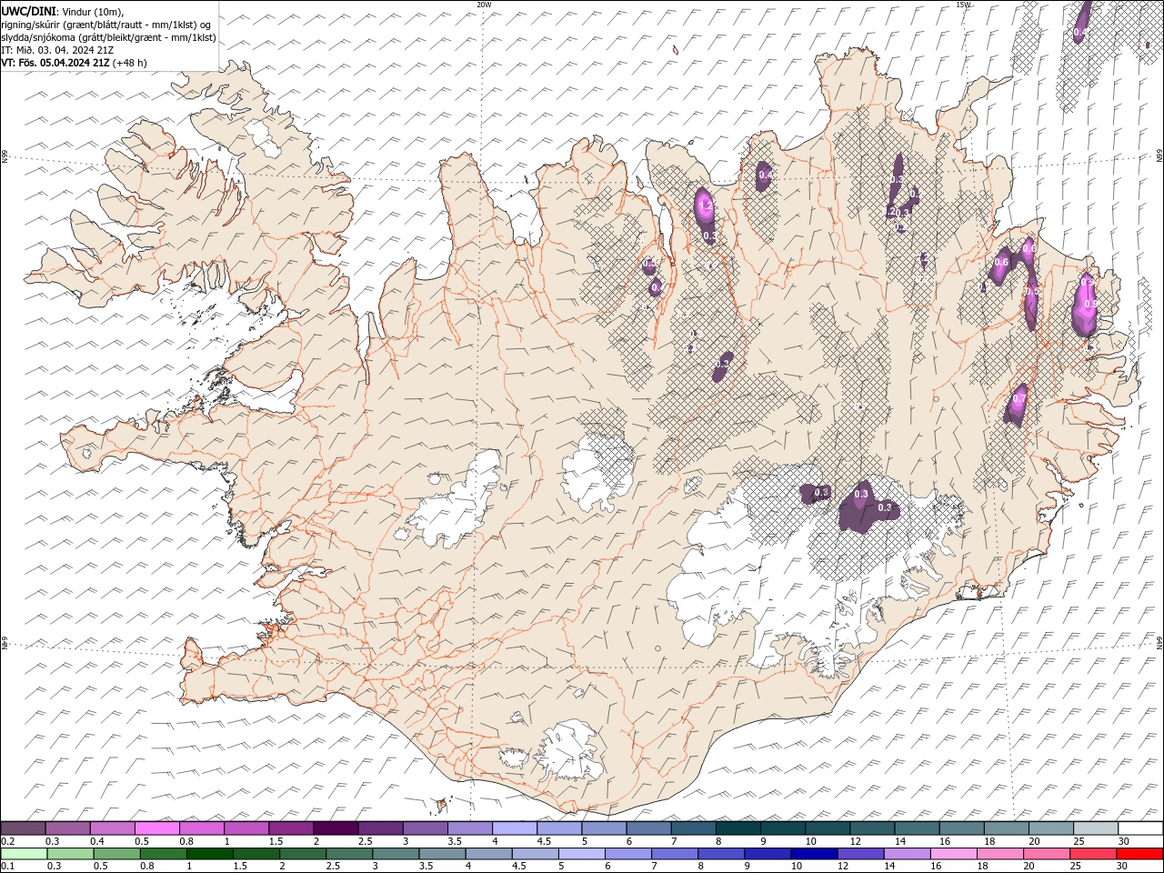Image resolution: width=1164 pixels, height=873 pixels.
Task: Pick the white snow swatch above 30
Action: [x=1139, y=828]
